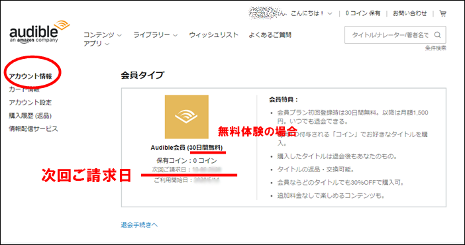Click the Audible logo
The height and width of the screenshot is (245, 465).
[40, 32]
